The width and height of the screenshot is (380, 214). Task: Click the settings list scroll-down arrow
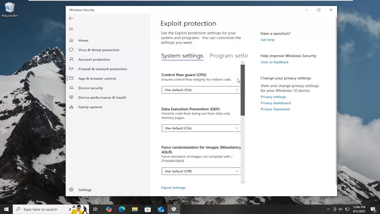tap(243, 182)
